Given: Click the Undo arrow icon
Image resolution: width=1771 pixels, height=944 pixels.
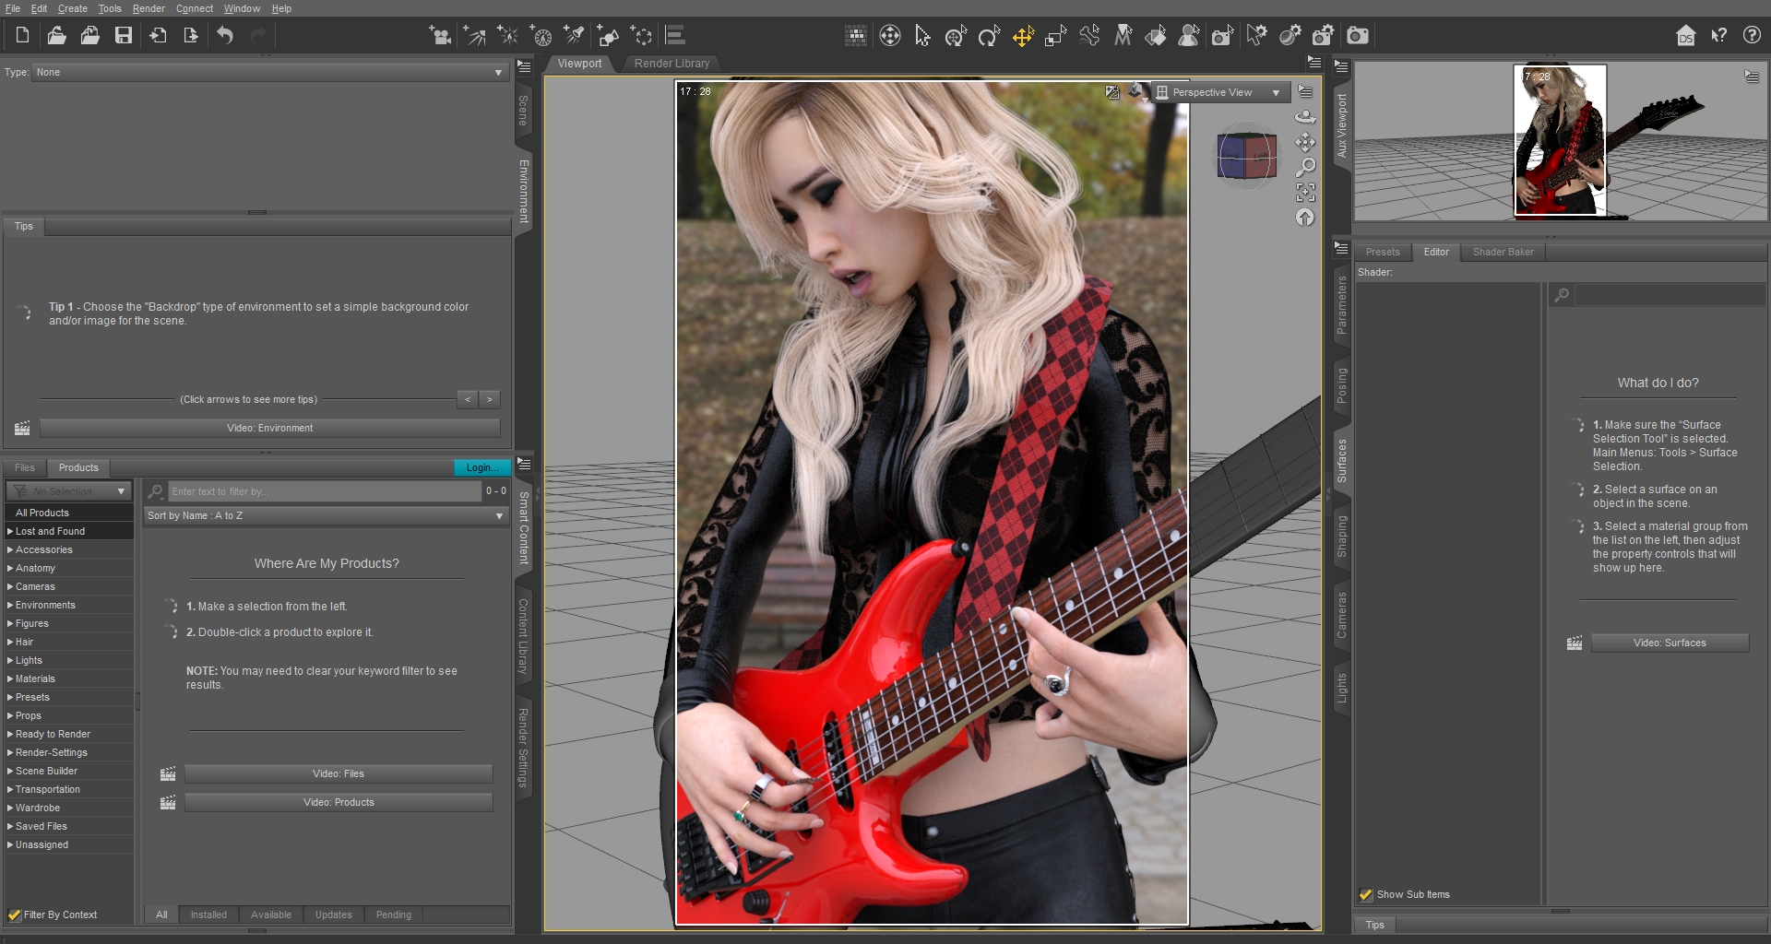Looking at the screenshot, I should pyautogui.click(x=225, y=36).
